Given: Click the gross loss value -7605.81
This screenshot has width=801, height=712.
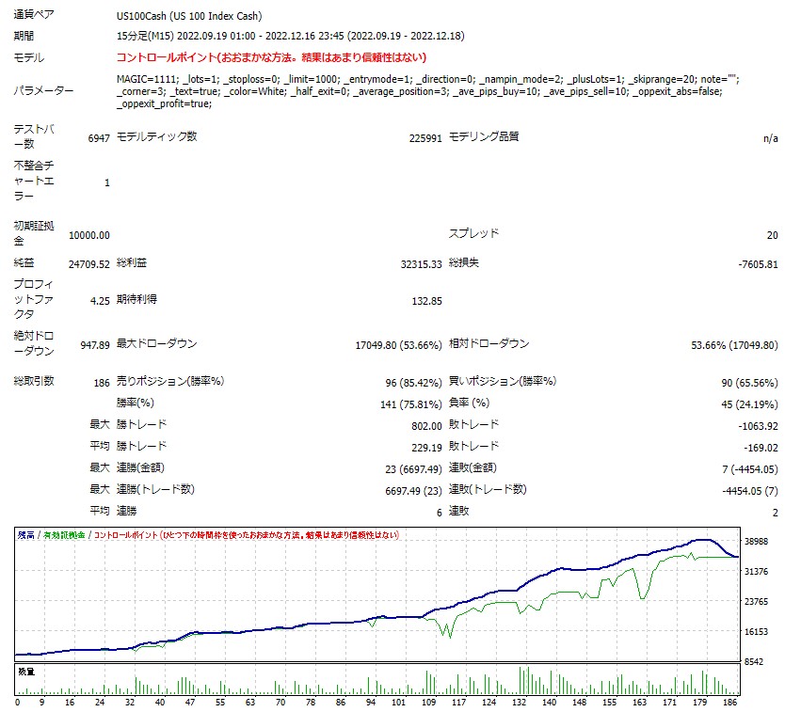Looking at the screenshot, I should coord(758,264).
